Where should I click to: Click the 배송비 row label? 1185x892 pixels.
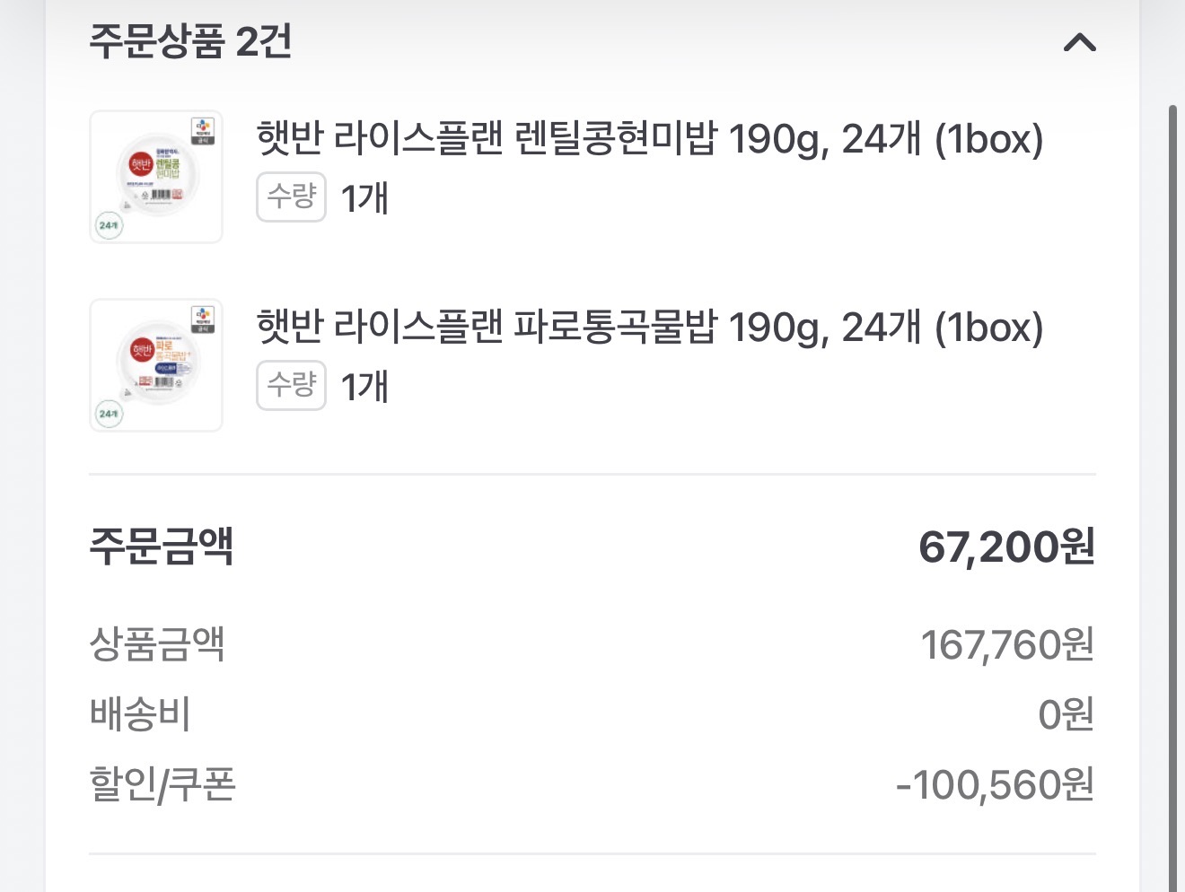(140, 714)
